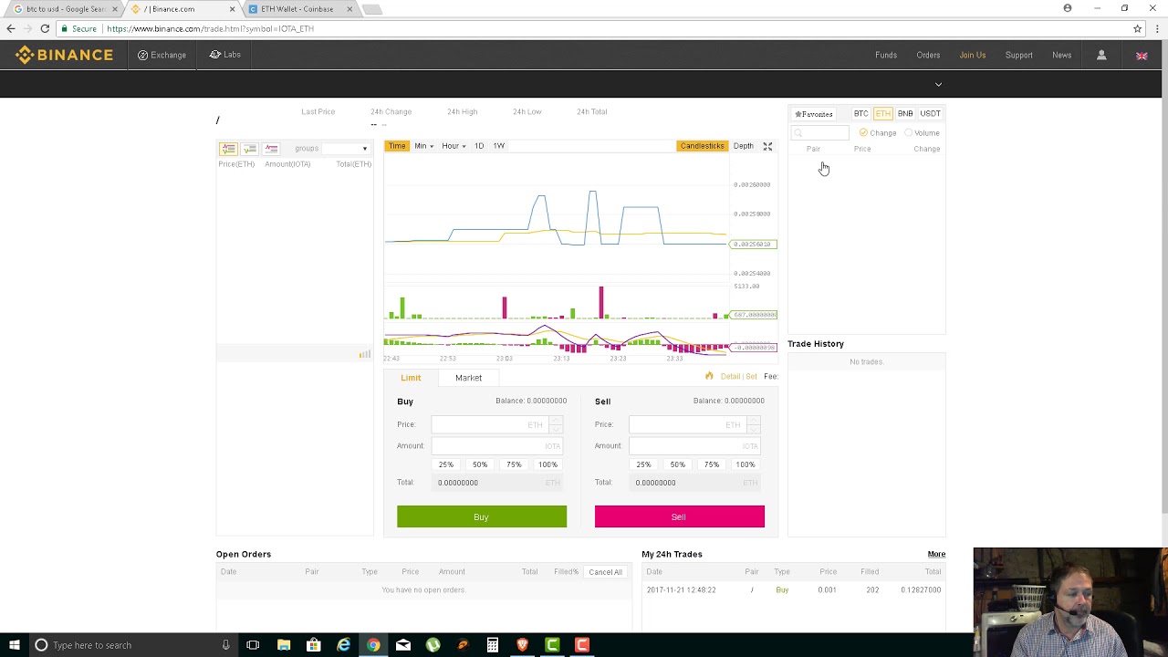Click the BNB fee flame icon
Screen dimensions: 1168x657
tap(709, 376)
